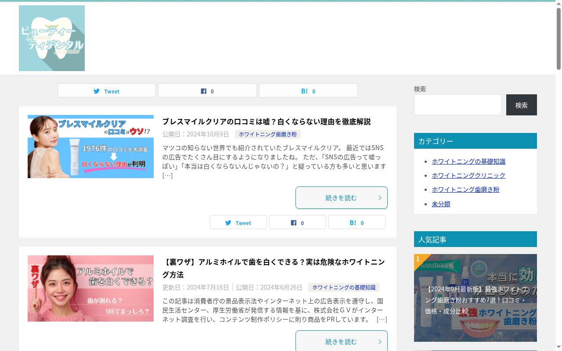Open the 未分類 category link
Screen dimensions: 562x351
[441, 204]
